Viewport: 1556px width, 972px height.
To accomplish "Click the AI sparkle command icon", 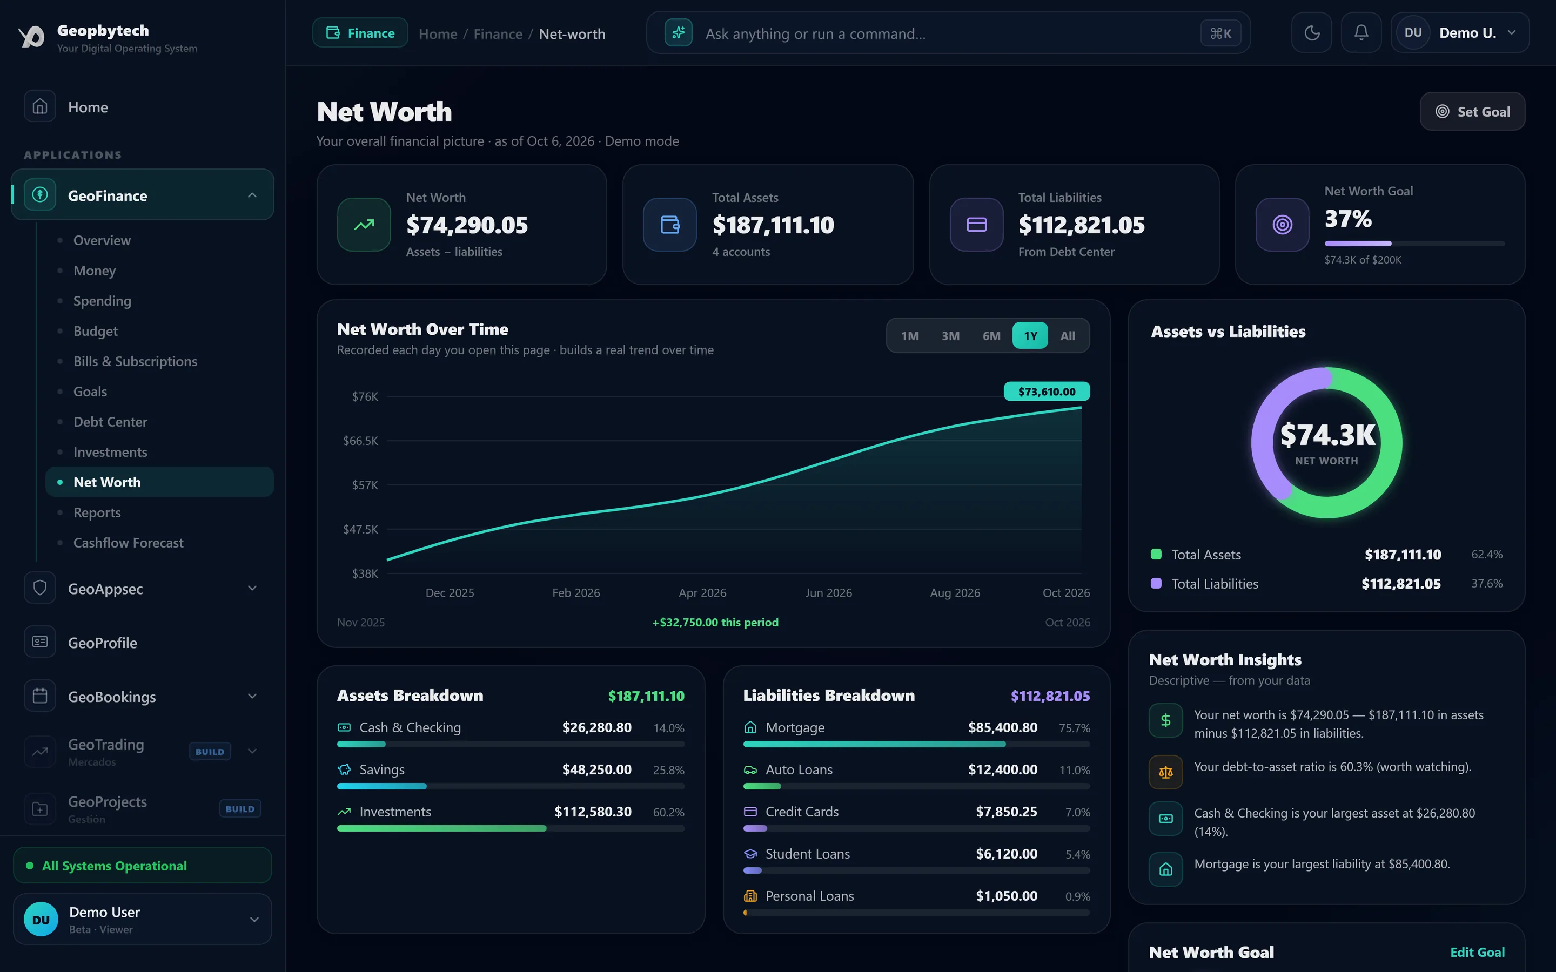I will coord(679,33).
